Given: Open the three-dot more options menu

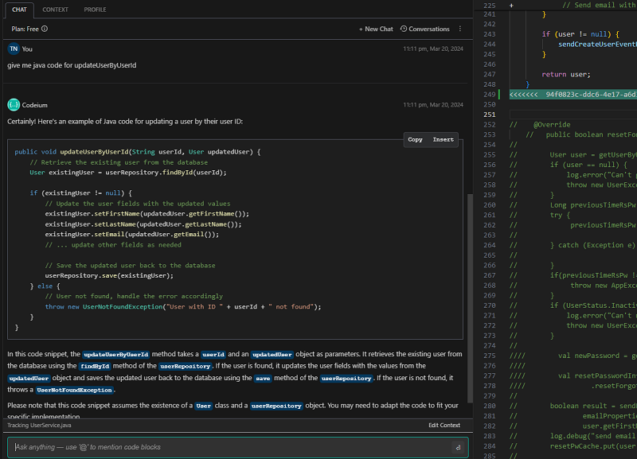Looking at the screenshot, I should (460, 29).
